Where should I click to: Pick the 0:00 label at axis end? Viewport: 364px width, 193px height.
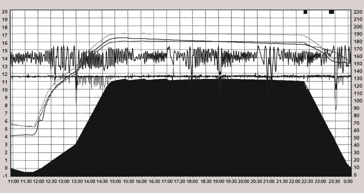coord(348,181)
